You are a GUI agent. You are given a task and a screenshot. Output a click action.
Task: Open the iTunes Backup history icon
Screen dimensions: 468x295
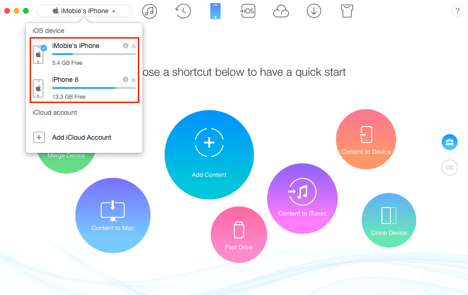click(x=182, y=11)
